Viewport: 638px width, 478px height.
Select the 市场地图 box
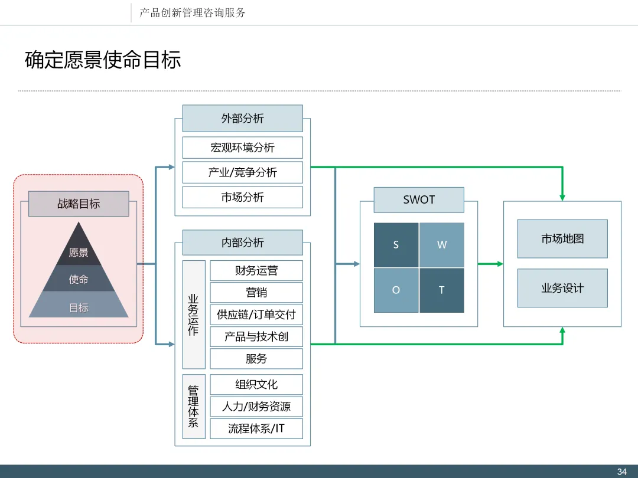[562, 238]
